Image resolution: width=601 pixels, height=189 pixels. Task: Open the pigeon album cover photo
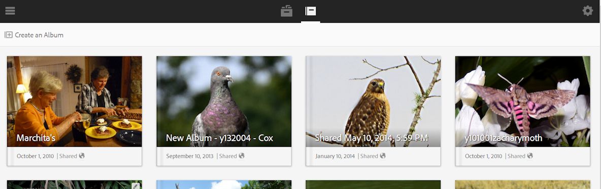coord(224,102)
